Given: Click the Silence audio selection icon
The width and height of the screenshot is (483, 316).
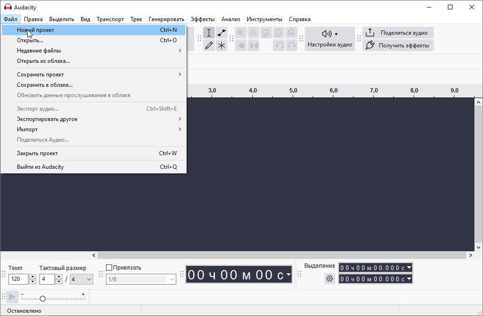Looking at the screenshot, I should coord(254,45).
